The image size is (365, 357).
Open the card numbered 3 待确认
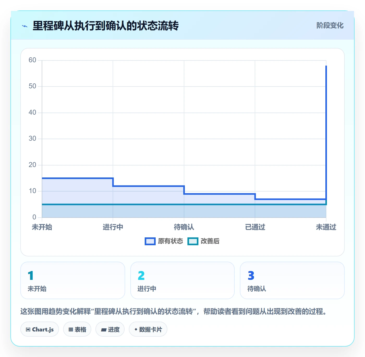point(292,280)
